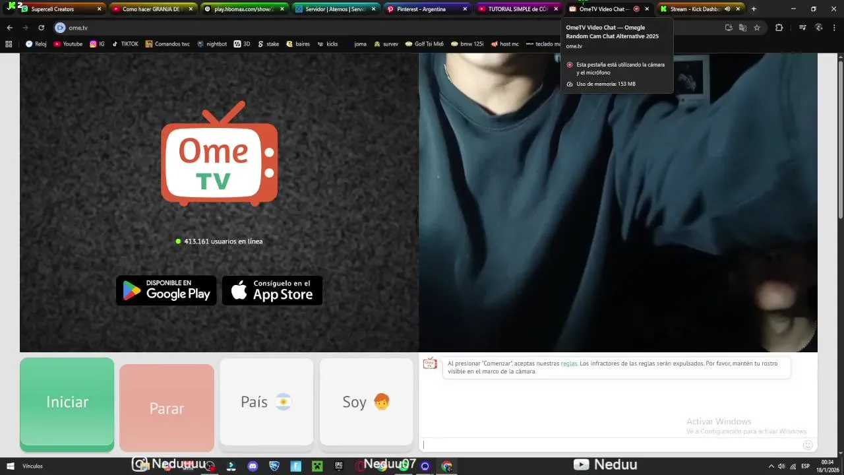The width and height of the screenshot is (844, 475).
Task: Open the kicks bookmark
Action: (328, 44)
